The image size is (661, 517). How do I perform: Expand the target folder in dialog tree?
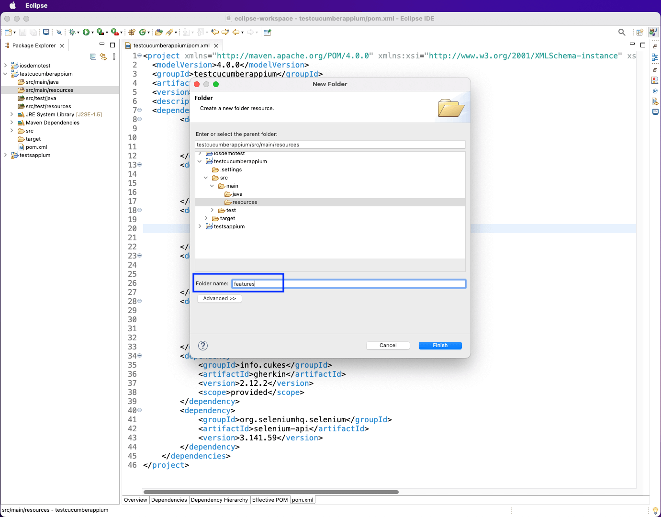point(206,218)
